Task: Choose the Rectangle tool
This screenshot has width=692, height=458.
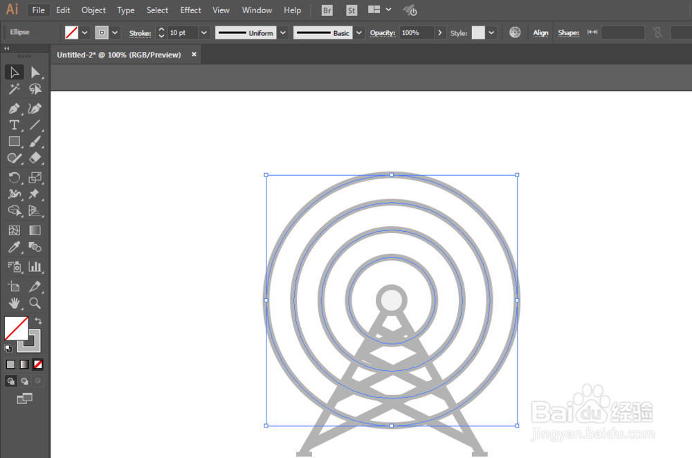Action: tap(14, 142)
